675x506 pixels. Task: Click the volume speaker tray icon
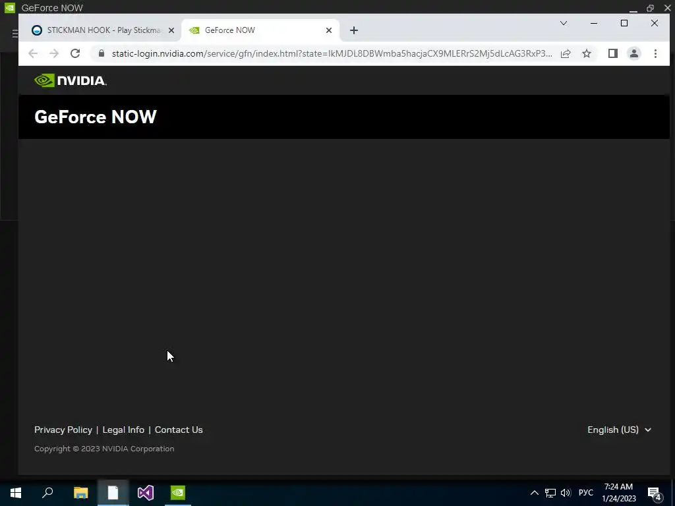[x=566, y=493]
